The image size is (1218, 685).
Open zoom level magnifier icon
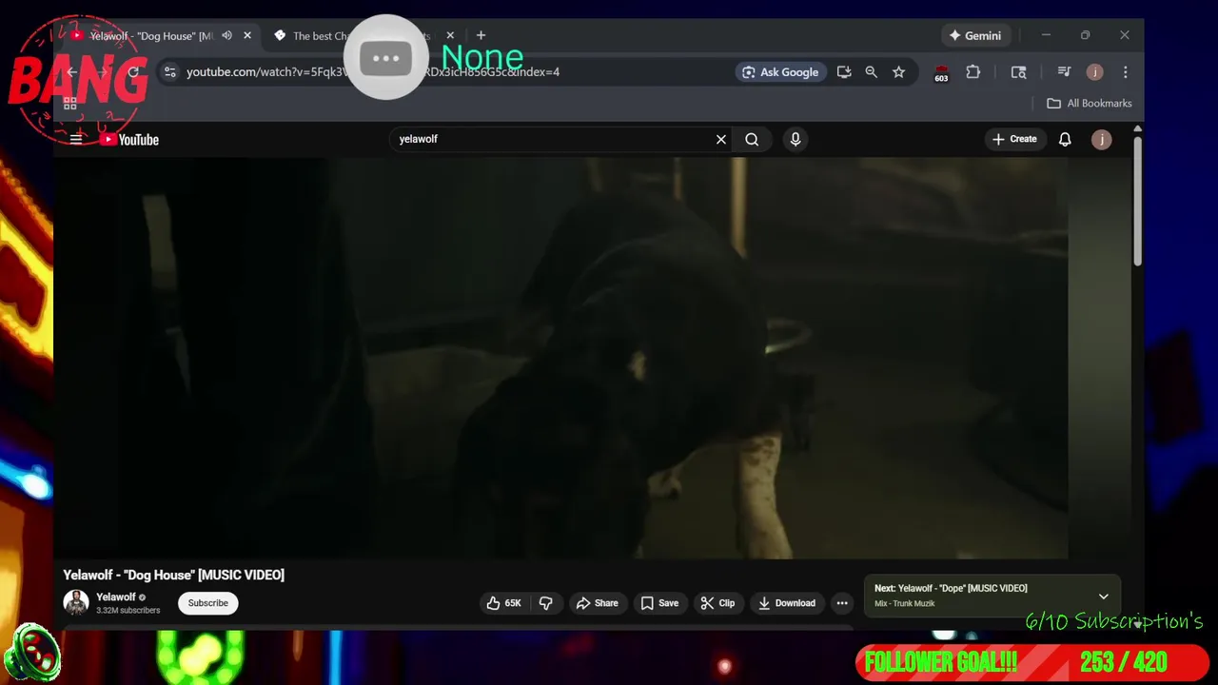[x=871, y=72]
